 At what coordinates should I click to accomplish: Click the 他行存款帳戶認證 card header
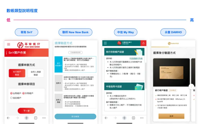click(124, 52)
